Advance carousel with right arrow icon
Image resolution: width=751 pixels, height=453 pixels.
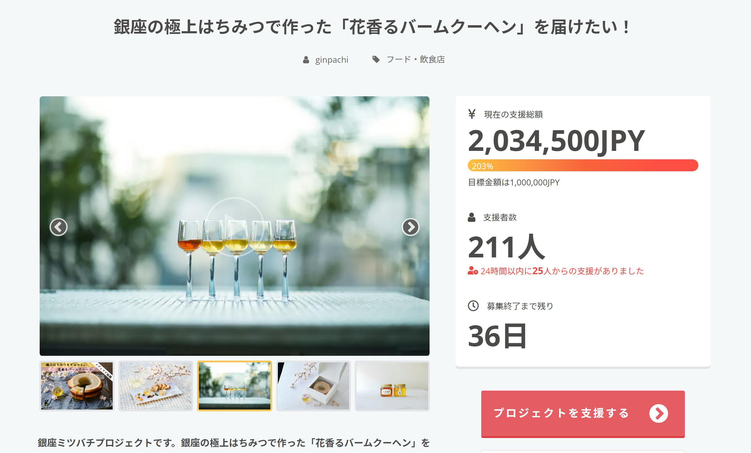click(411, 227)
